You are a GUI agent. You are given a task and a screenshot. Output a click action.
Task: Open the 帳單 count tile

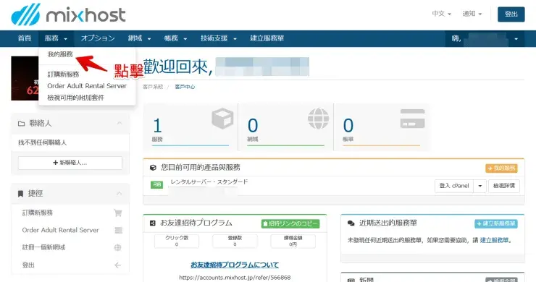(x=381, y=127)
